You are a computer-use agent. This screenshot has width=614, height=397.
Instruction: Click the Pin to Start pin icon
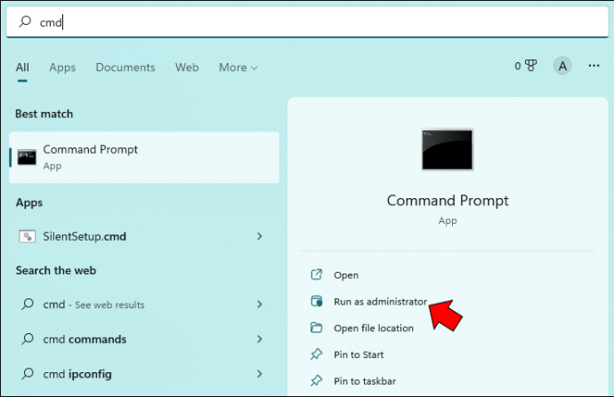tap(317, 354)
